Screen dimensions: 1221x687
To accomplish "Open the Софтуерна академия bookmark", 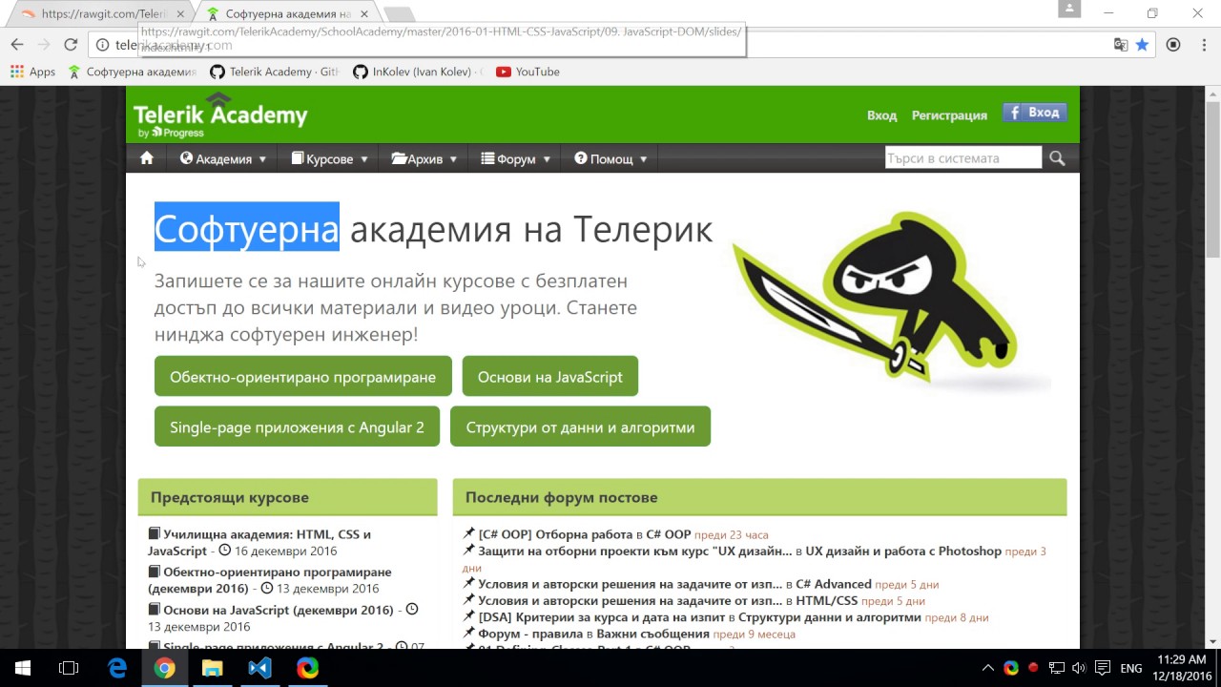I will (x=133, y=72).
